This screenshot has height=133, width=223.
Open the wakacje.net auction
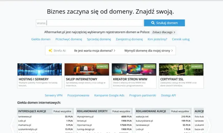[142, 117]
